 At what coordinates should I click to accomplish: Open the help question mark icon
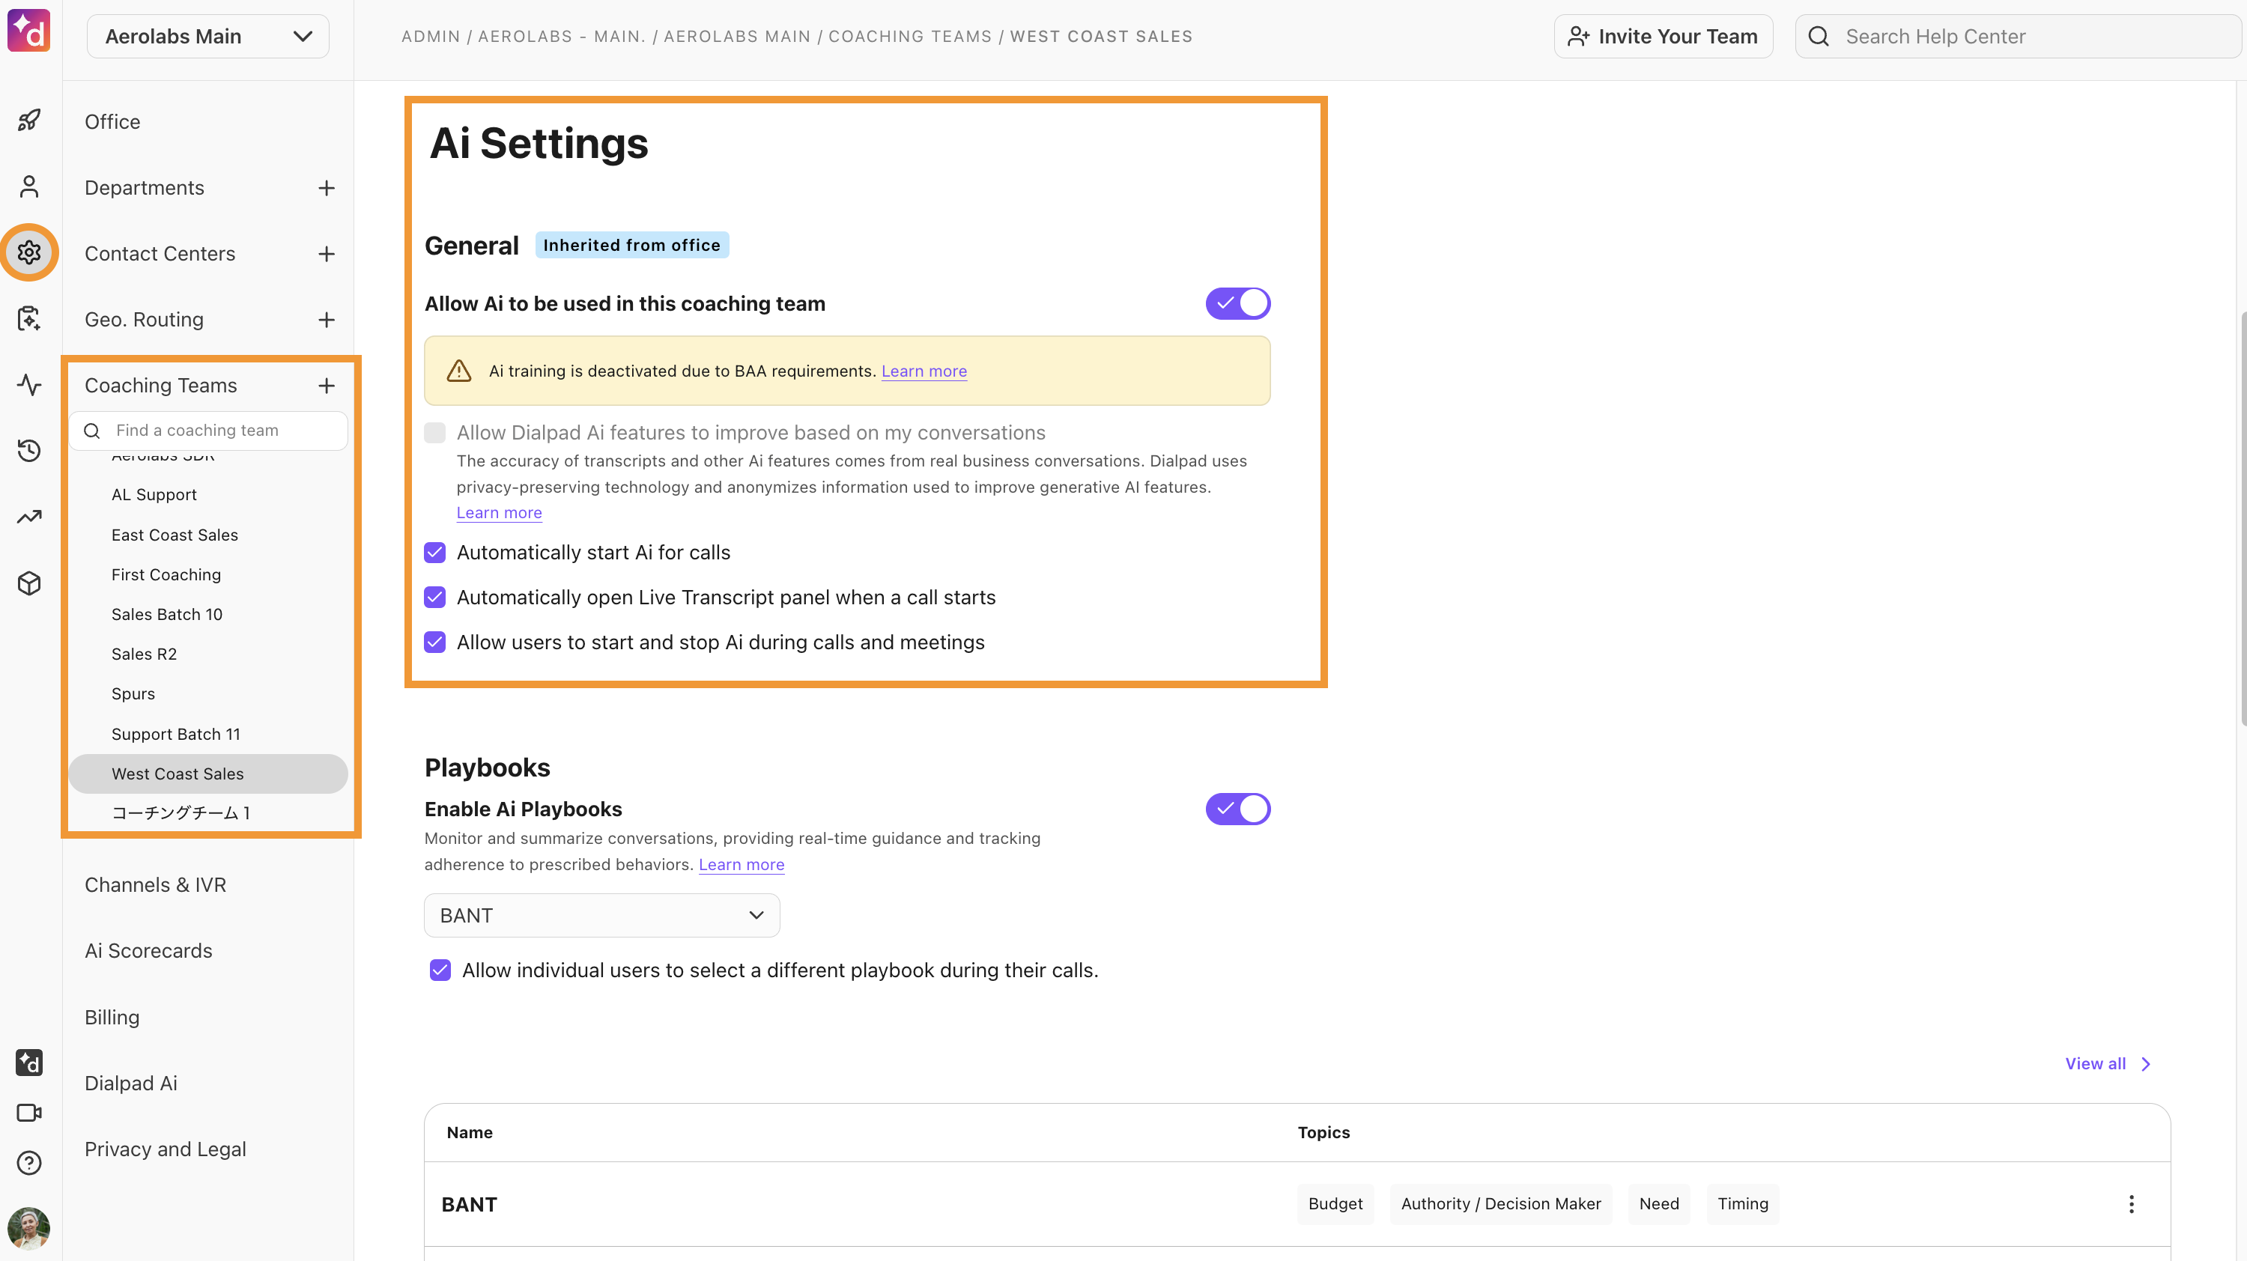point(30,1164)
